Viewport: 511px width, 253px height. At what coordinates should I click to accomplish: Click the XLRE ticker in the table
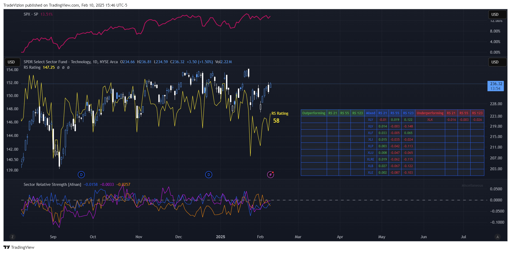click(371, 159)
